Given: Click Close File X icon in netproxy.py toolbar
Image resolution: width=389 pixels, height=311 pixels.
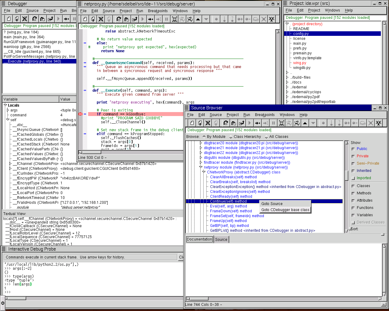Looking at the screenshot, I should tap(101, 19).
